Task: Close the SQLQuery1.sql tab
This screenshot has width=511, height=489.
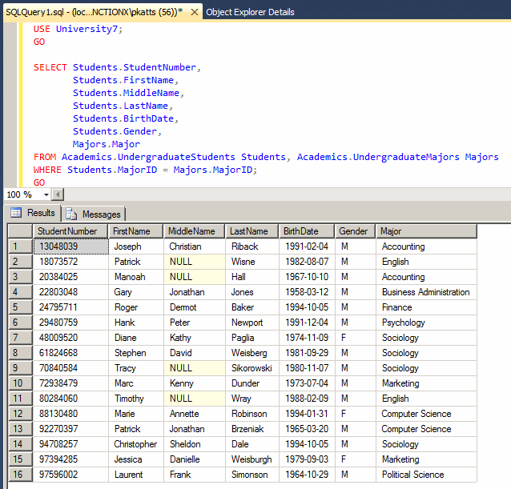Action: (195, 12)
